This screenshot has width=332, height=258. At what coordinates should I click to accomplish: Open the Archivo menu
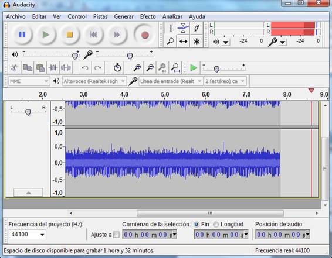point(16,16)
